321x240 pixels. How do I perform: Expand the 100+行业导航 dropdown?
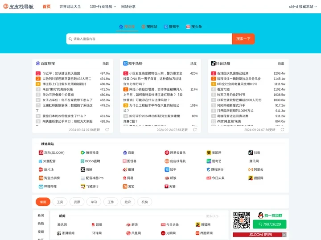(x=103, y=7)
